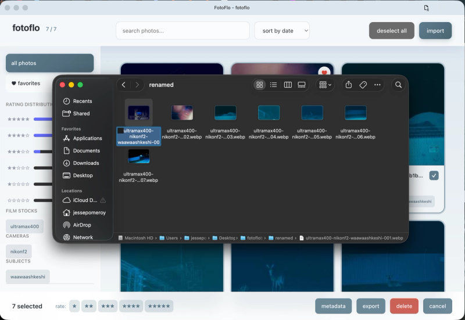Open the Finder more actions menu
465x320 pixels.
(x=377, y=85)
